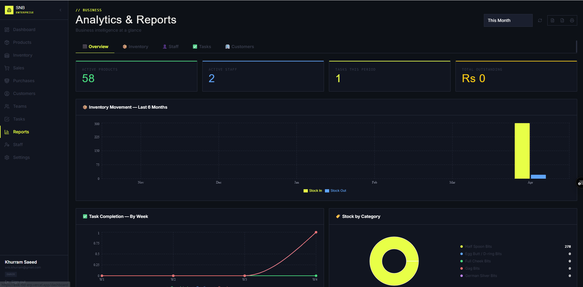
Task: Click the Khurram Saeed user name
Action: point(21,262)
